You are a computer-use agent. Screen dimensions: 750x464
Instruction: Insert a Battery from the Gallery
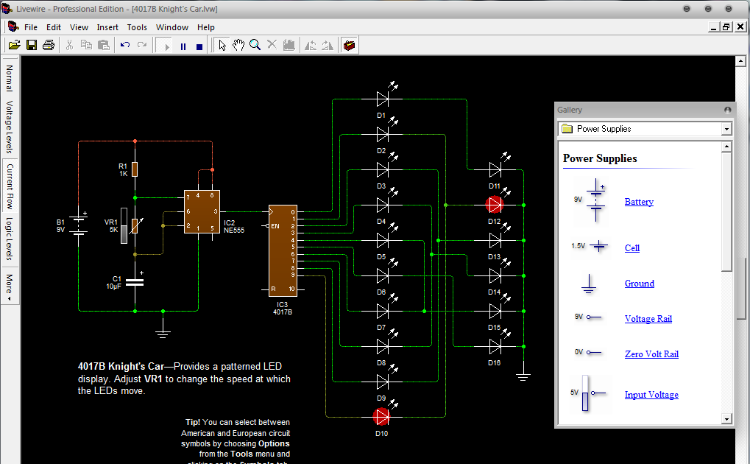(637, 201)
